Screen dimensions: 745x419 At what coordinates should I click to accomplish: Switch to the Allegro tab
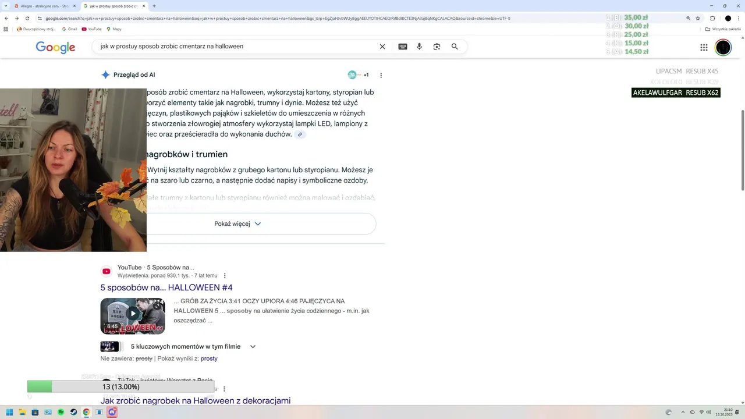[45, 6]
